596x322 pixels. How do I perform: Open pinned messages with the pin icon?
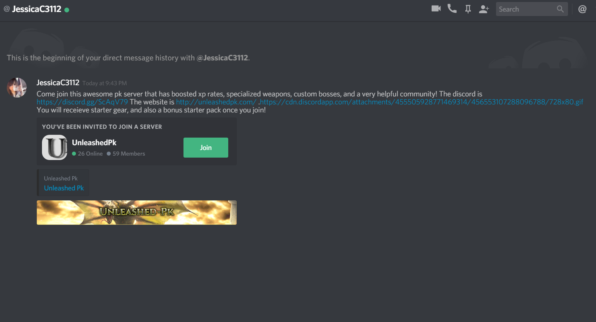click(468, 9)
